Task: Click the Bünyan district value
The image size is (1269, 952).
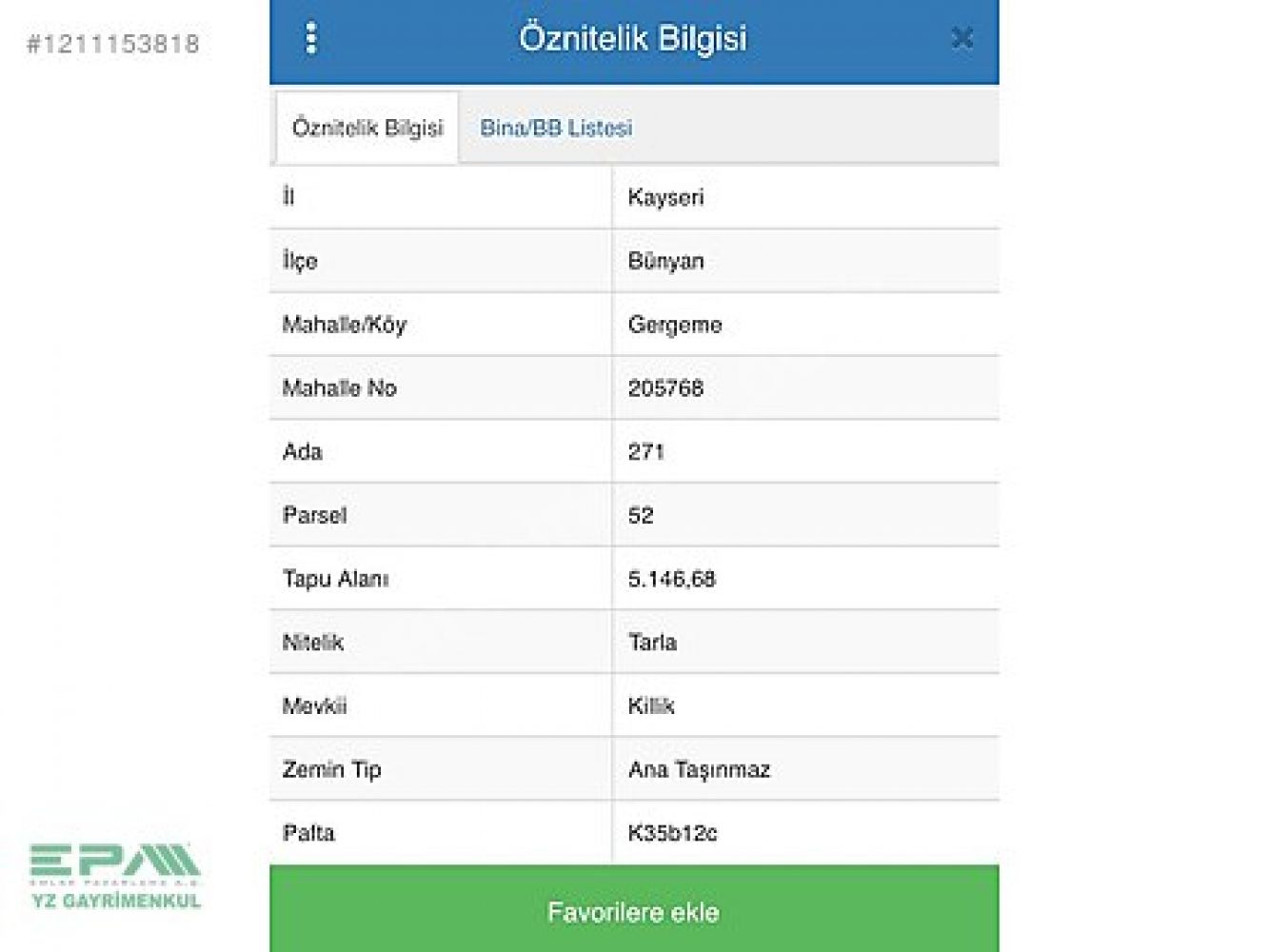Action: [x=666, y=261]
